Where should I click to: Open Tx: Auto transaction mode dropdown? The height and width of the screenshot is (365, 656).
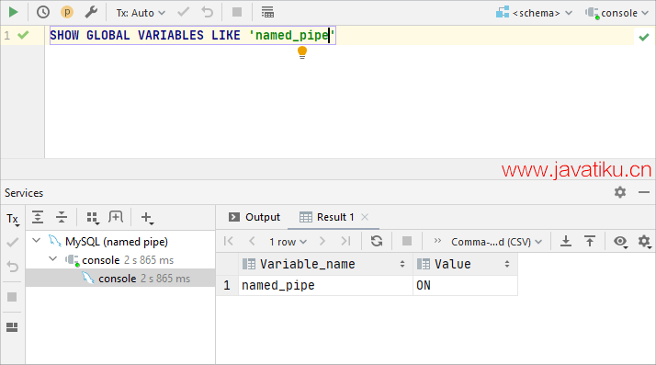pyautogui.click(x=141, y=13)
